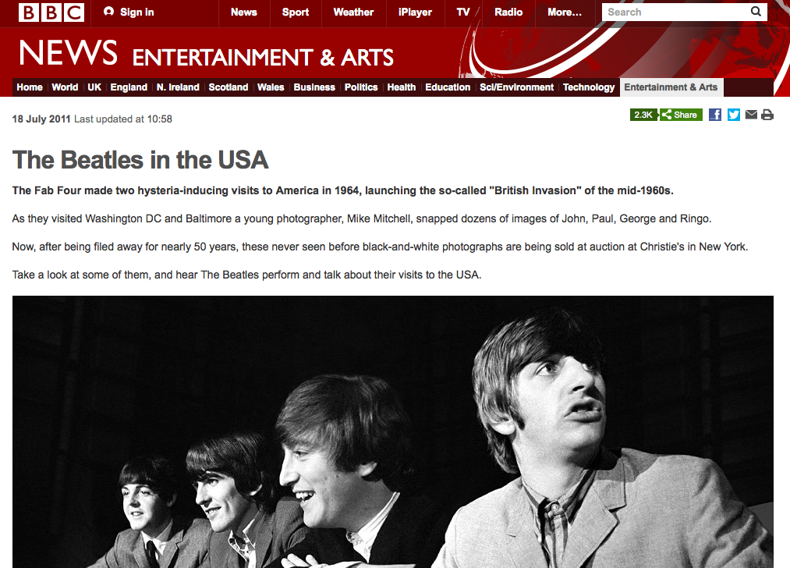Click the green Share button
The width and height of the screenshot is (790, 568).
(681, 115)
